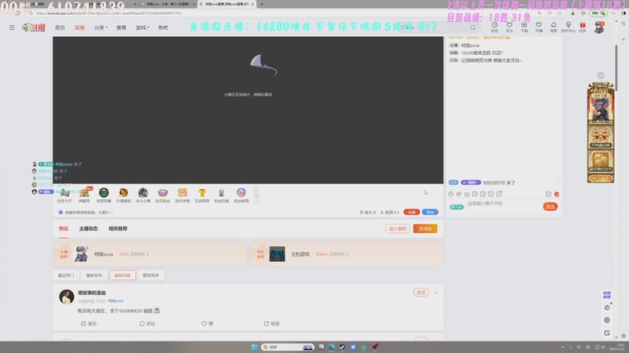The image size is (629, 353).
Task: Click the user avatar in header
Action: tap(599, 27)
